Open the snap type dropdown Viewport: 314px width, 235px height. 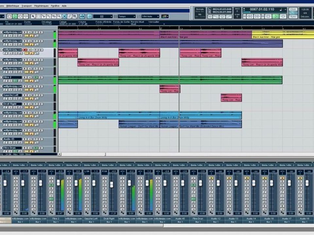103,16
